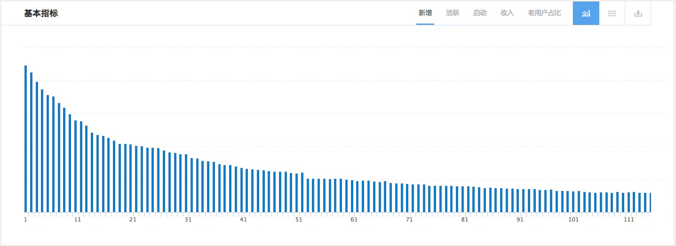This screenshot has height=246, width=676.
Task: Open the 活跃 tab
Action: (x=453, y=13)
